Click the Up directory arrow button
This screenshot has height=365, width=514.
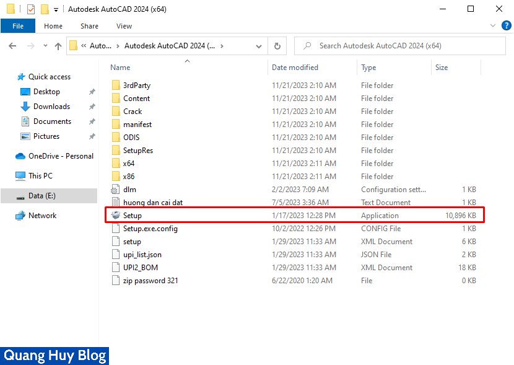(58, 46)
